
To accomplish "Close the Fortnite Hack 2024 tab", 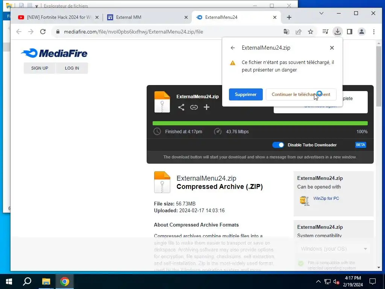I will click(97, 17).
